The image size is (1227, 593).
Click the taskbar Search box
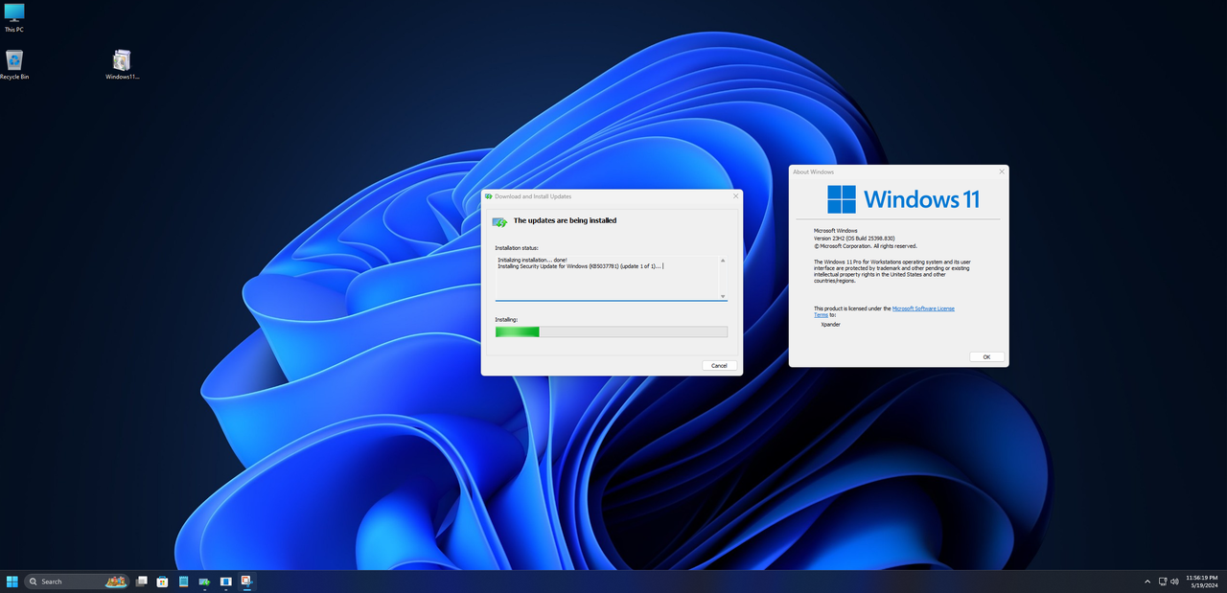(x=77, y=582)
